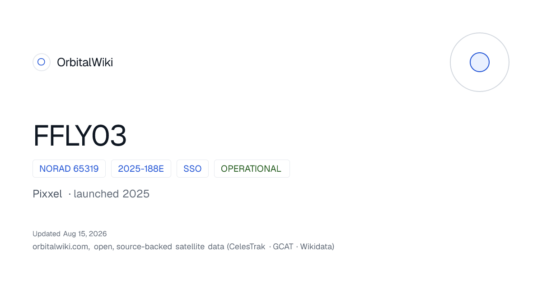
Task: Open the OrbitalWiki brand name
Action: tap(85, 62)
